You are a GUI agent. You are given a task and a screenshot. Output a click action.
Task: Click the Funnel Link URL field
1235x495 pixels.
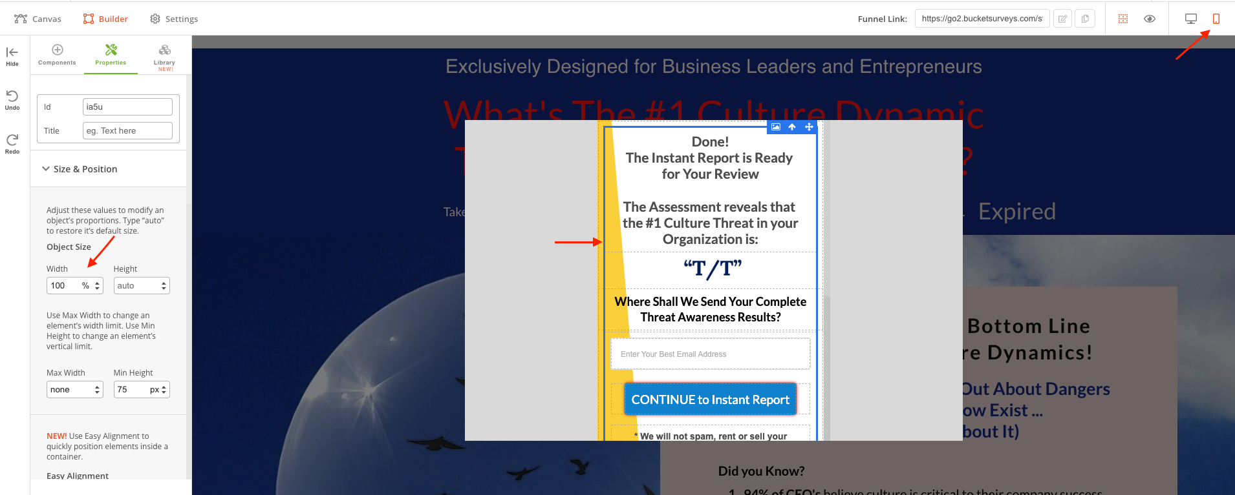[982, 19]
